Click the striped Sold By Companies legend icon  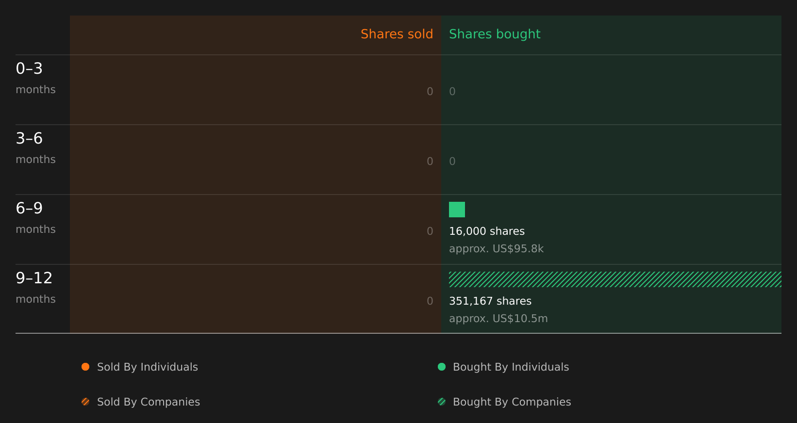(85, 402)
